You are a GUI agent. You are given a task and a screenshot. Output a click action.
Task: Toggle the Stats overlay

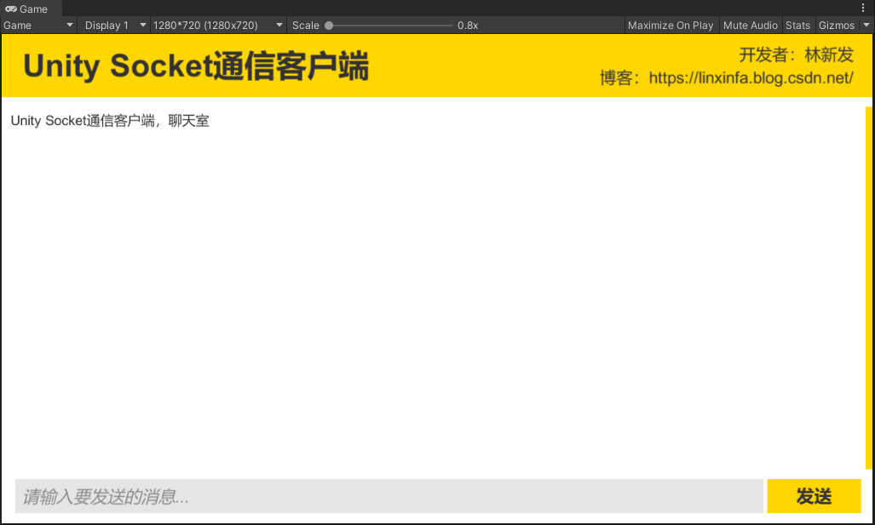click(x=798, y=25)
